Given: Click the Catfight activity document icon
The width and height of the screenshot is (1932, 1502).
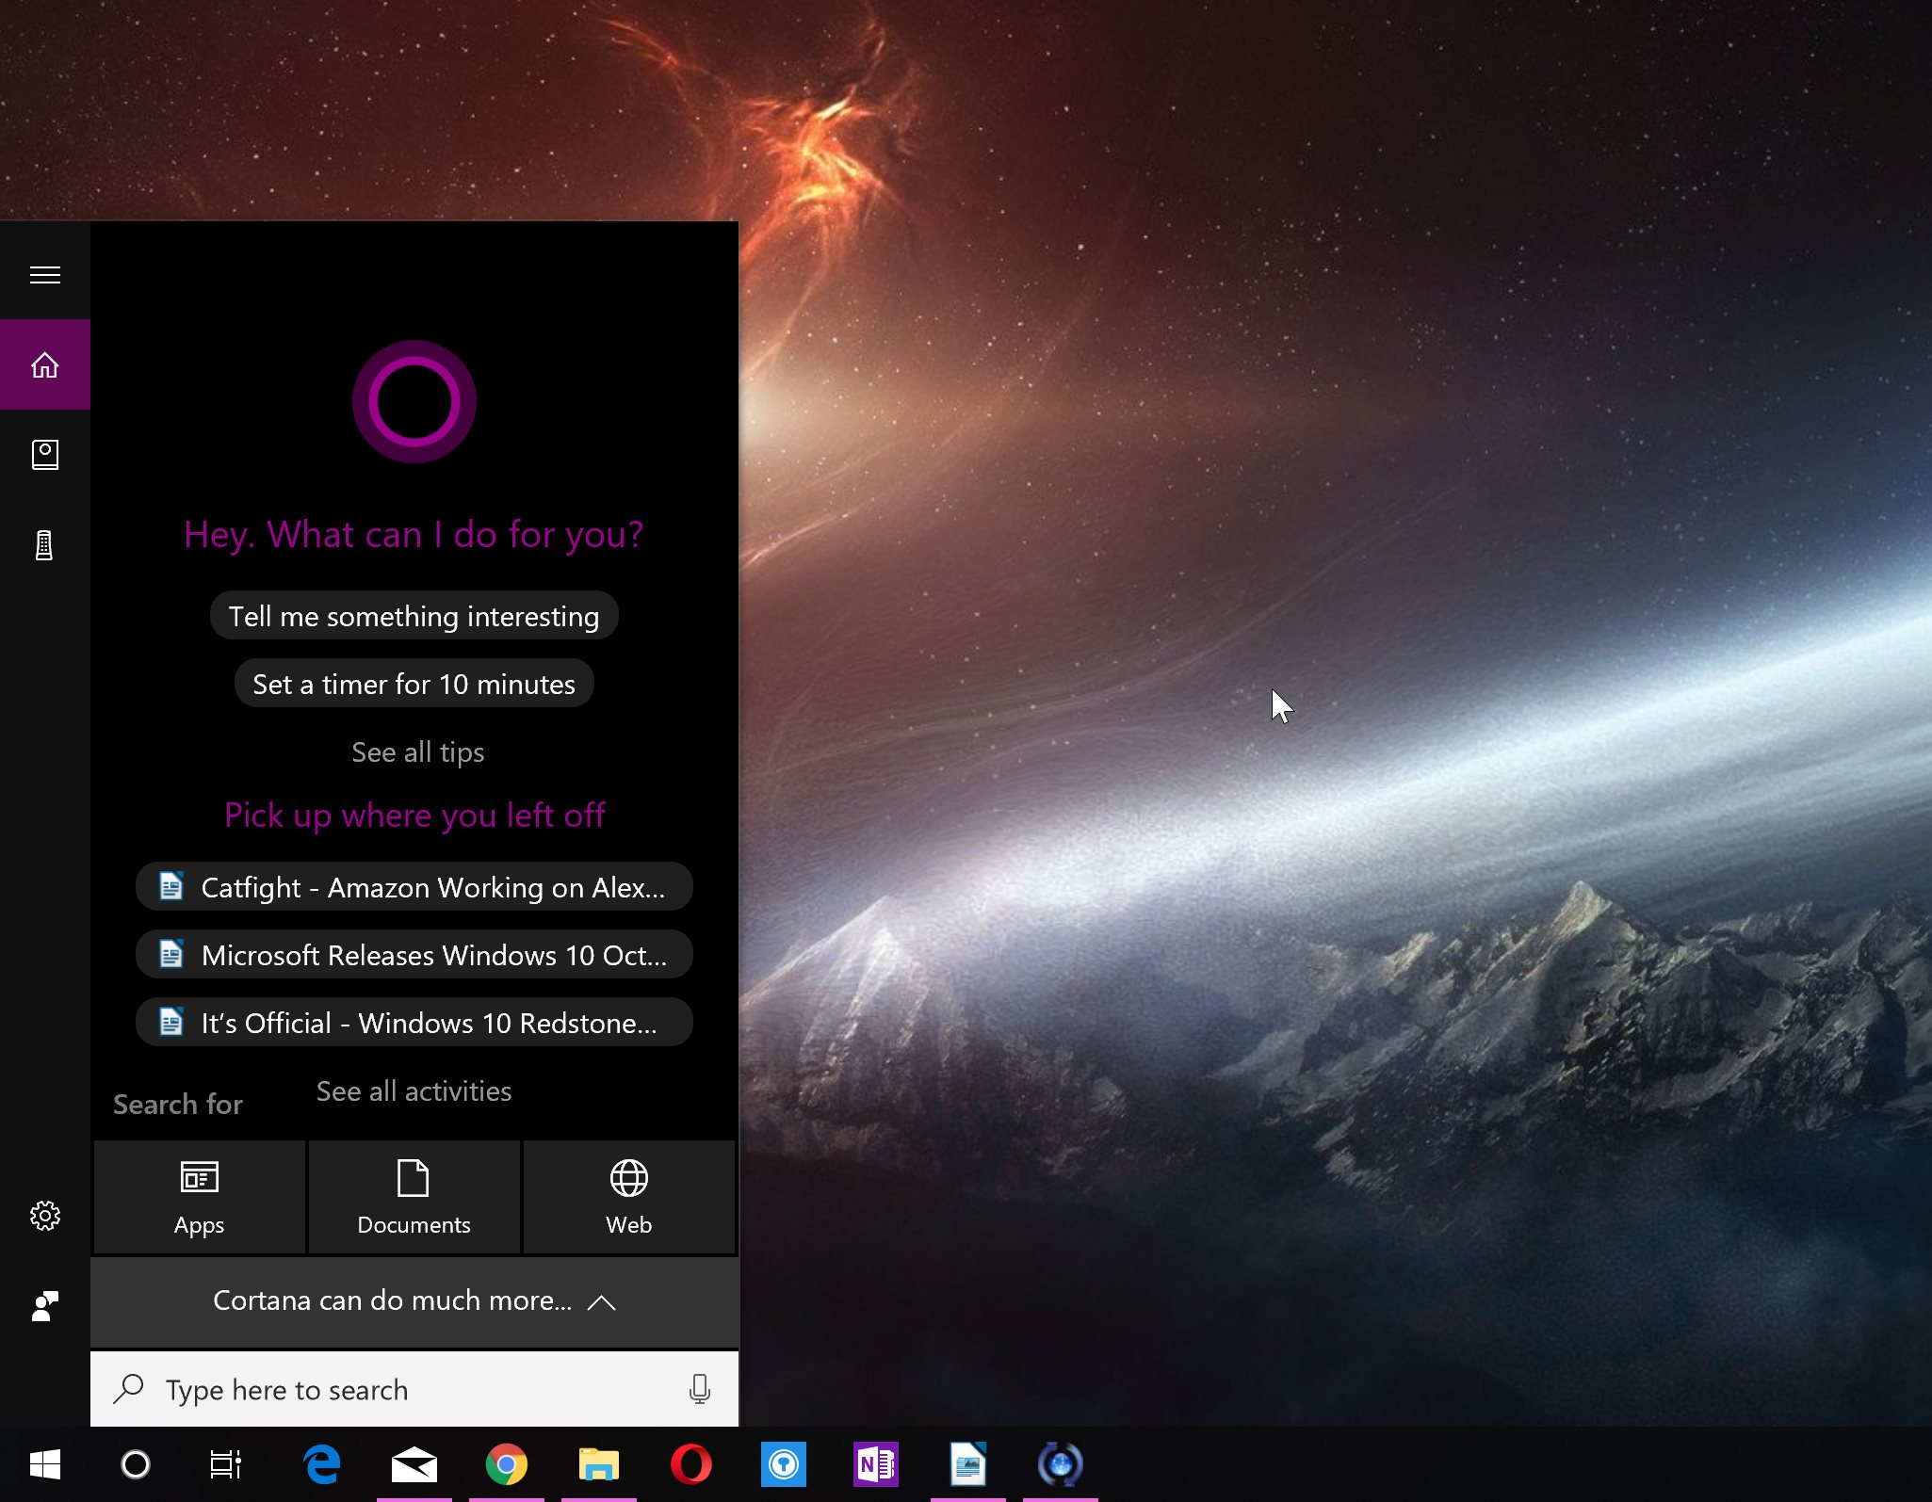Looking at the screenshot, I should (171, 886).
